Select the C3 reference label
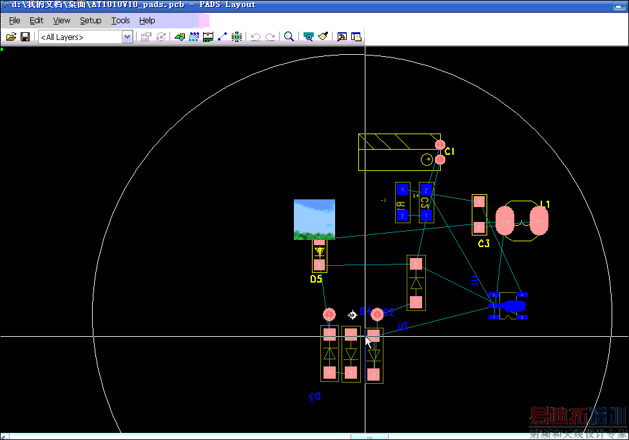The image size is (629, 440). (x=484, y=243)
